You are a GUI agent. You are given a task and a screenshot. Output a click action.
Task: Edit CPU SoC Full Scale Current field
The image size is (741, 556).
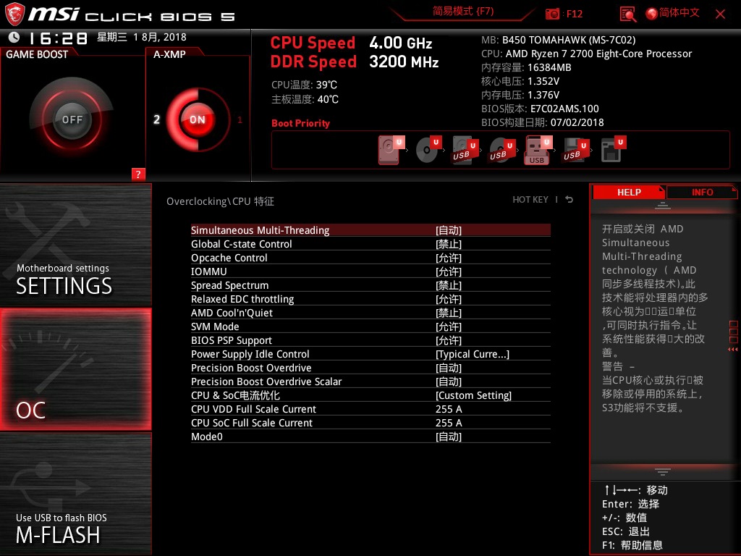449,423
